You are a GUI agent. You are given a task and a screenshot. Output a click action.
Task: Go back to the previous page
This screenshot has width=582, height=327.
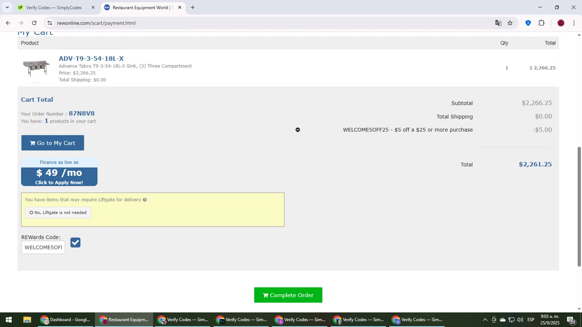coord(8,23)
